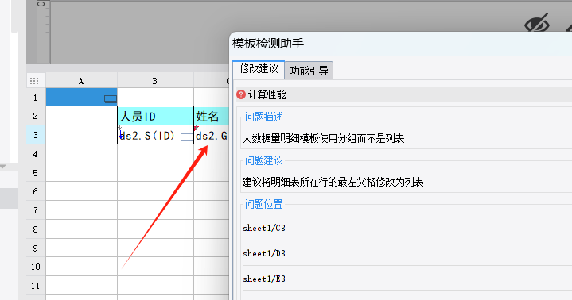Select row 9 header
Image resolution: width=572 pixels, height=300 pixels.
(36, 248)
